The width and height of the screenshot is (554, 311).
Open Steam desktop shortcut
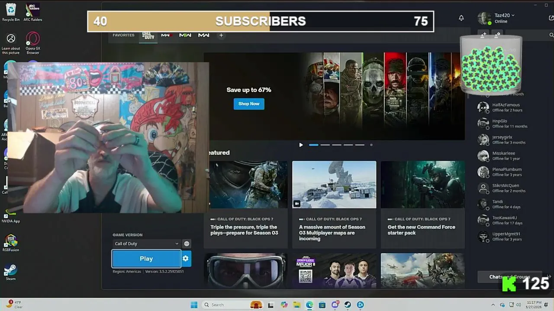10,272
